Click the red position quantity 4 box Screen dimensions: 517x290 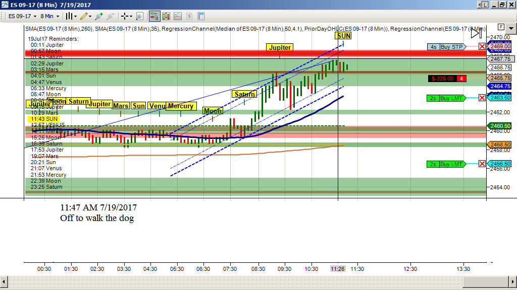click(x=461, y=79)
